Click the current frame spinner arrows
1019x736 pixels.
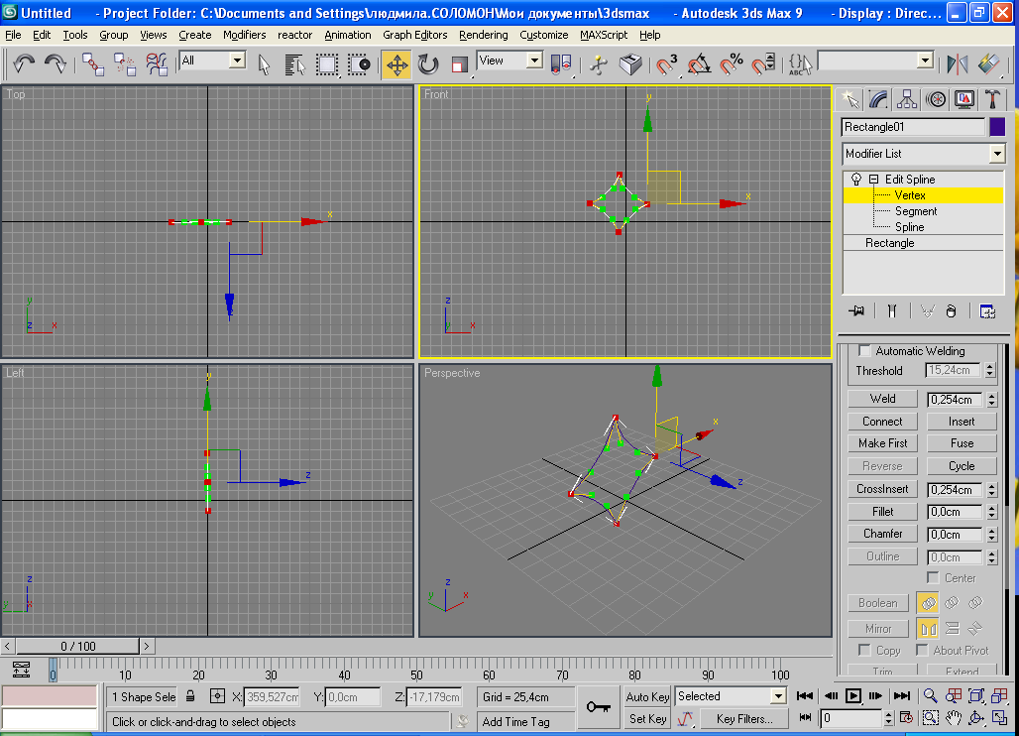(x=888, y=718)
